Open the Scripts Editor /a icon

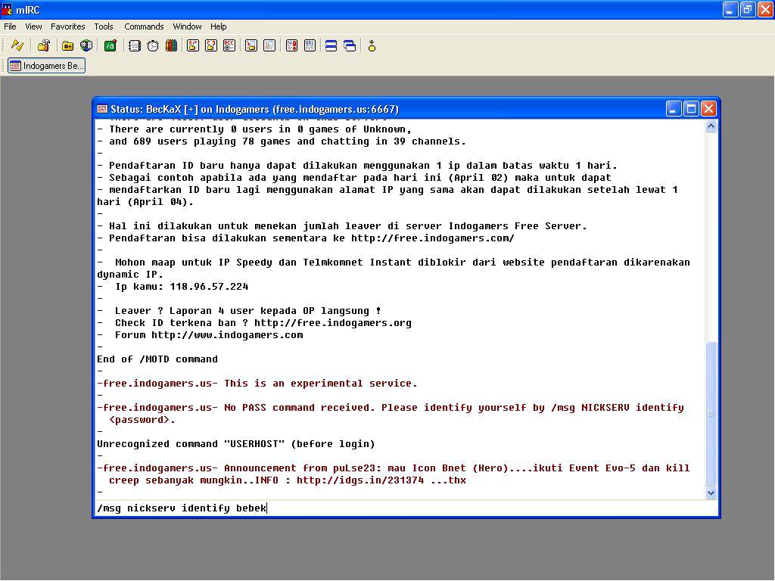coord(110,46)
